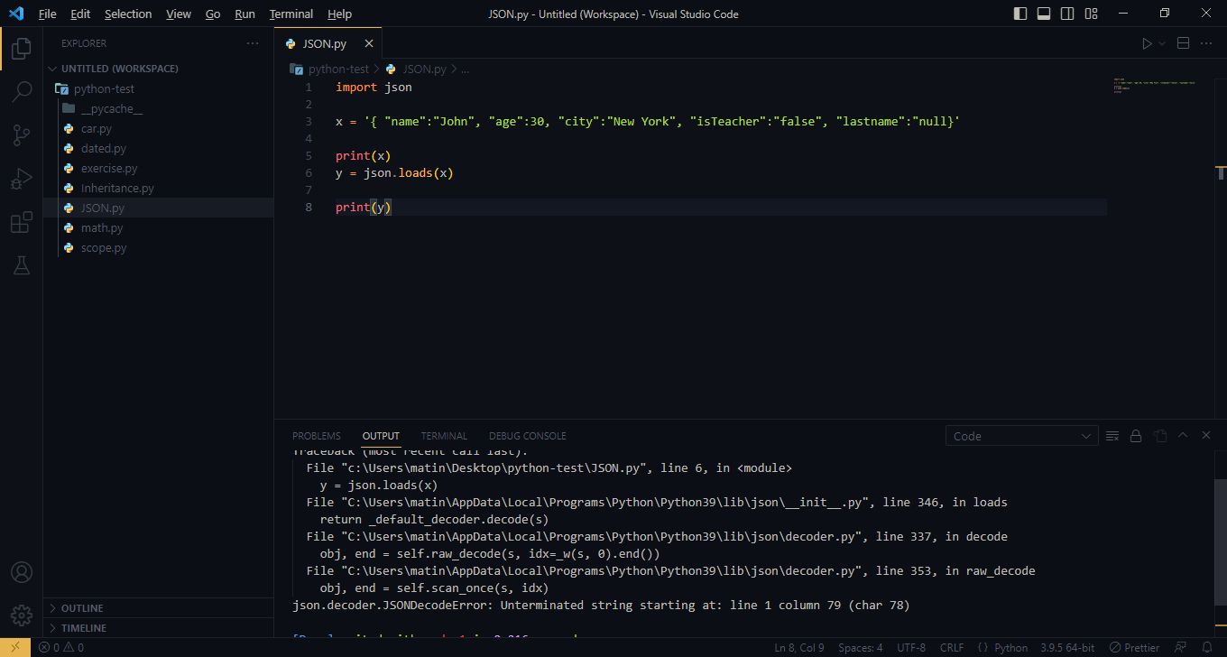Open the Extensions view
The image size is (1227, 657).
[22, 223]
